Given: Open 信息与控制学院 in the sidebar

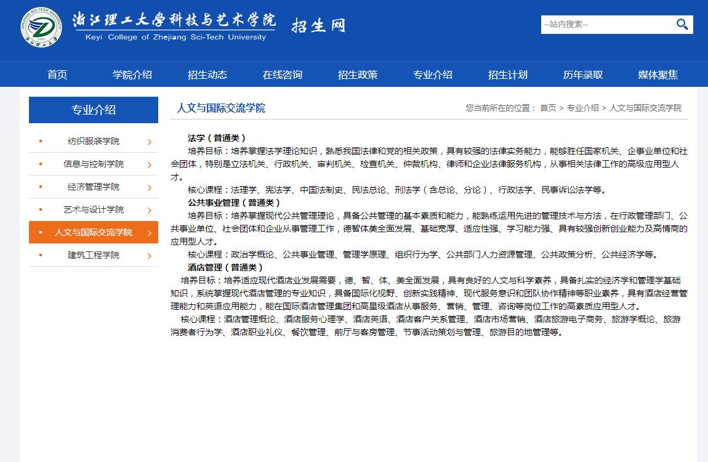Looking at the screenshot, I should [94, 164].
